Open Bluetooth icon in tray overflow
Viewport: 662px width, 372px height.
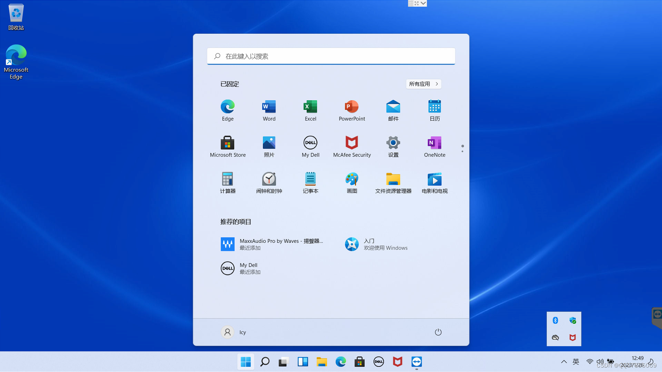pyautogui.click(x=555, y=320)
